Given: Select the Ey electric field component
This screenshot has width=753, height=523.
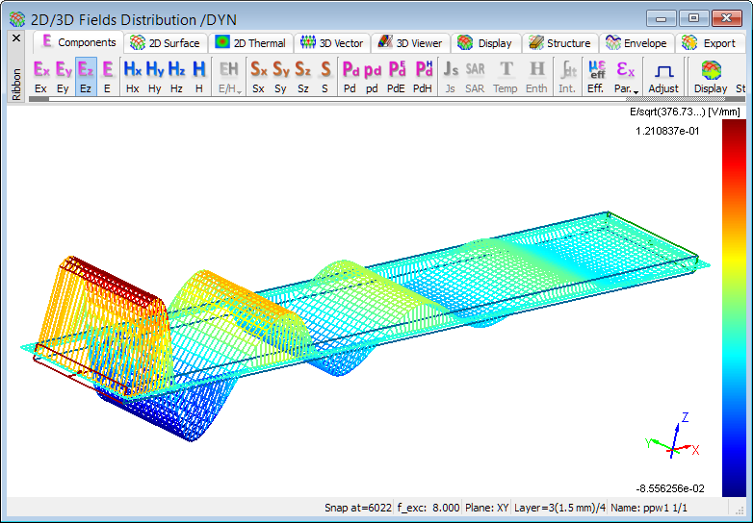Looking at the screenshot, I should pos(64,76).
